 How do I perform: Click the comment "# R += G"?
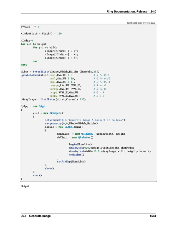pyautogui.click(x=100, y=85)
